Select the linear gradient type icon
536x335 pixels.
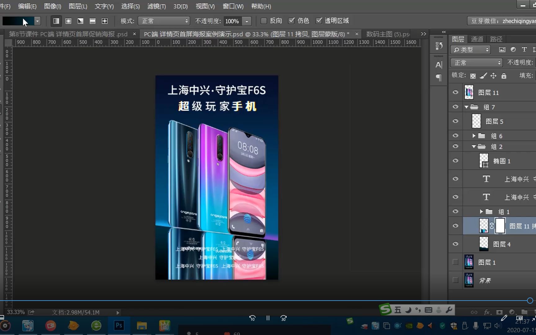point(56,21)
